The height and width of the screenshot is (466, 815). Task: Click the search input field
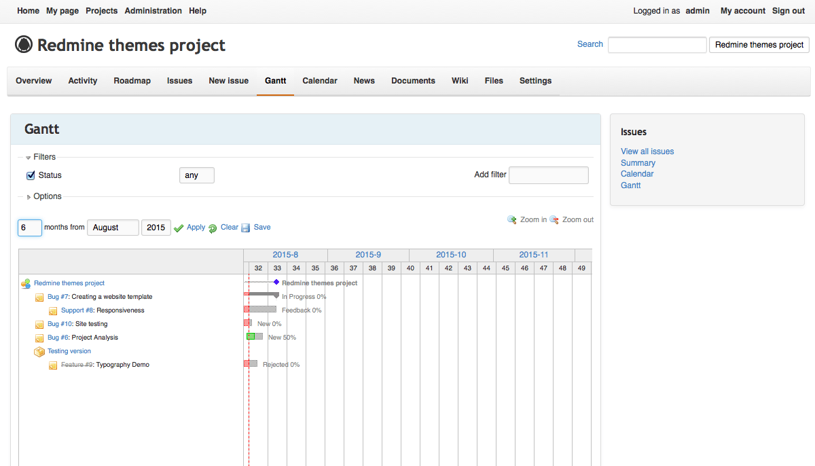click(657, 45)
